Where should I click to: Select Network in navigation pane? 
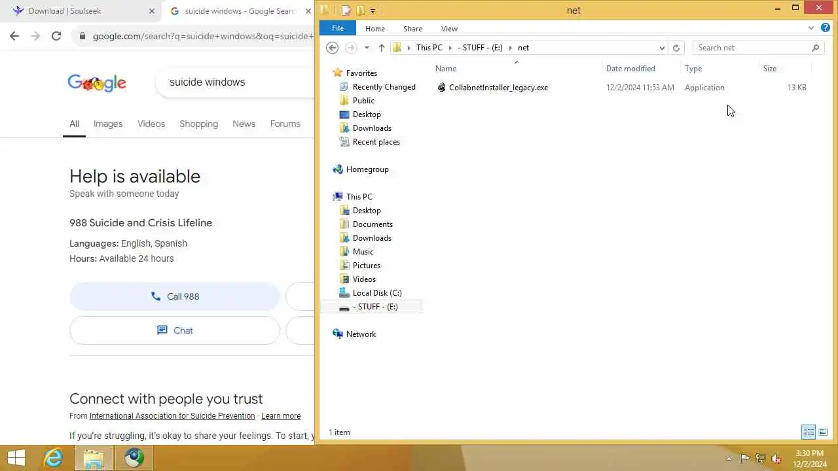[x=361, y=334]
